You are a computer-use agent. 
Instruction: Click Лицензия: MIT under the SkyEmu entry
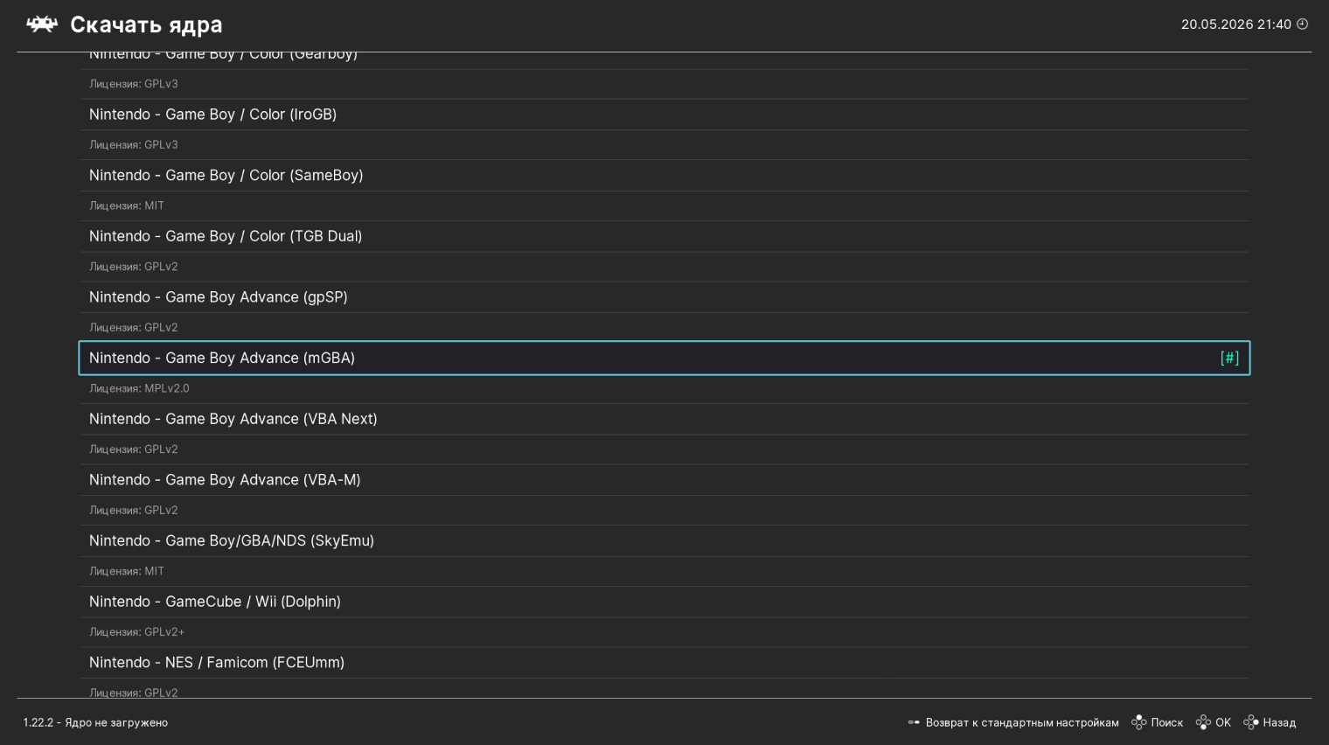[x=127, y=571]
